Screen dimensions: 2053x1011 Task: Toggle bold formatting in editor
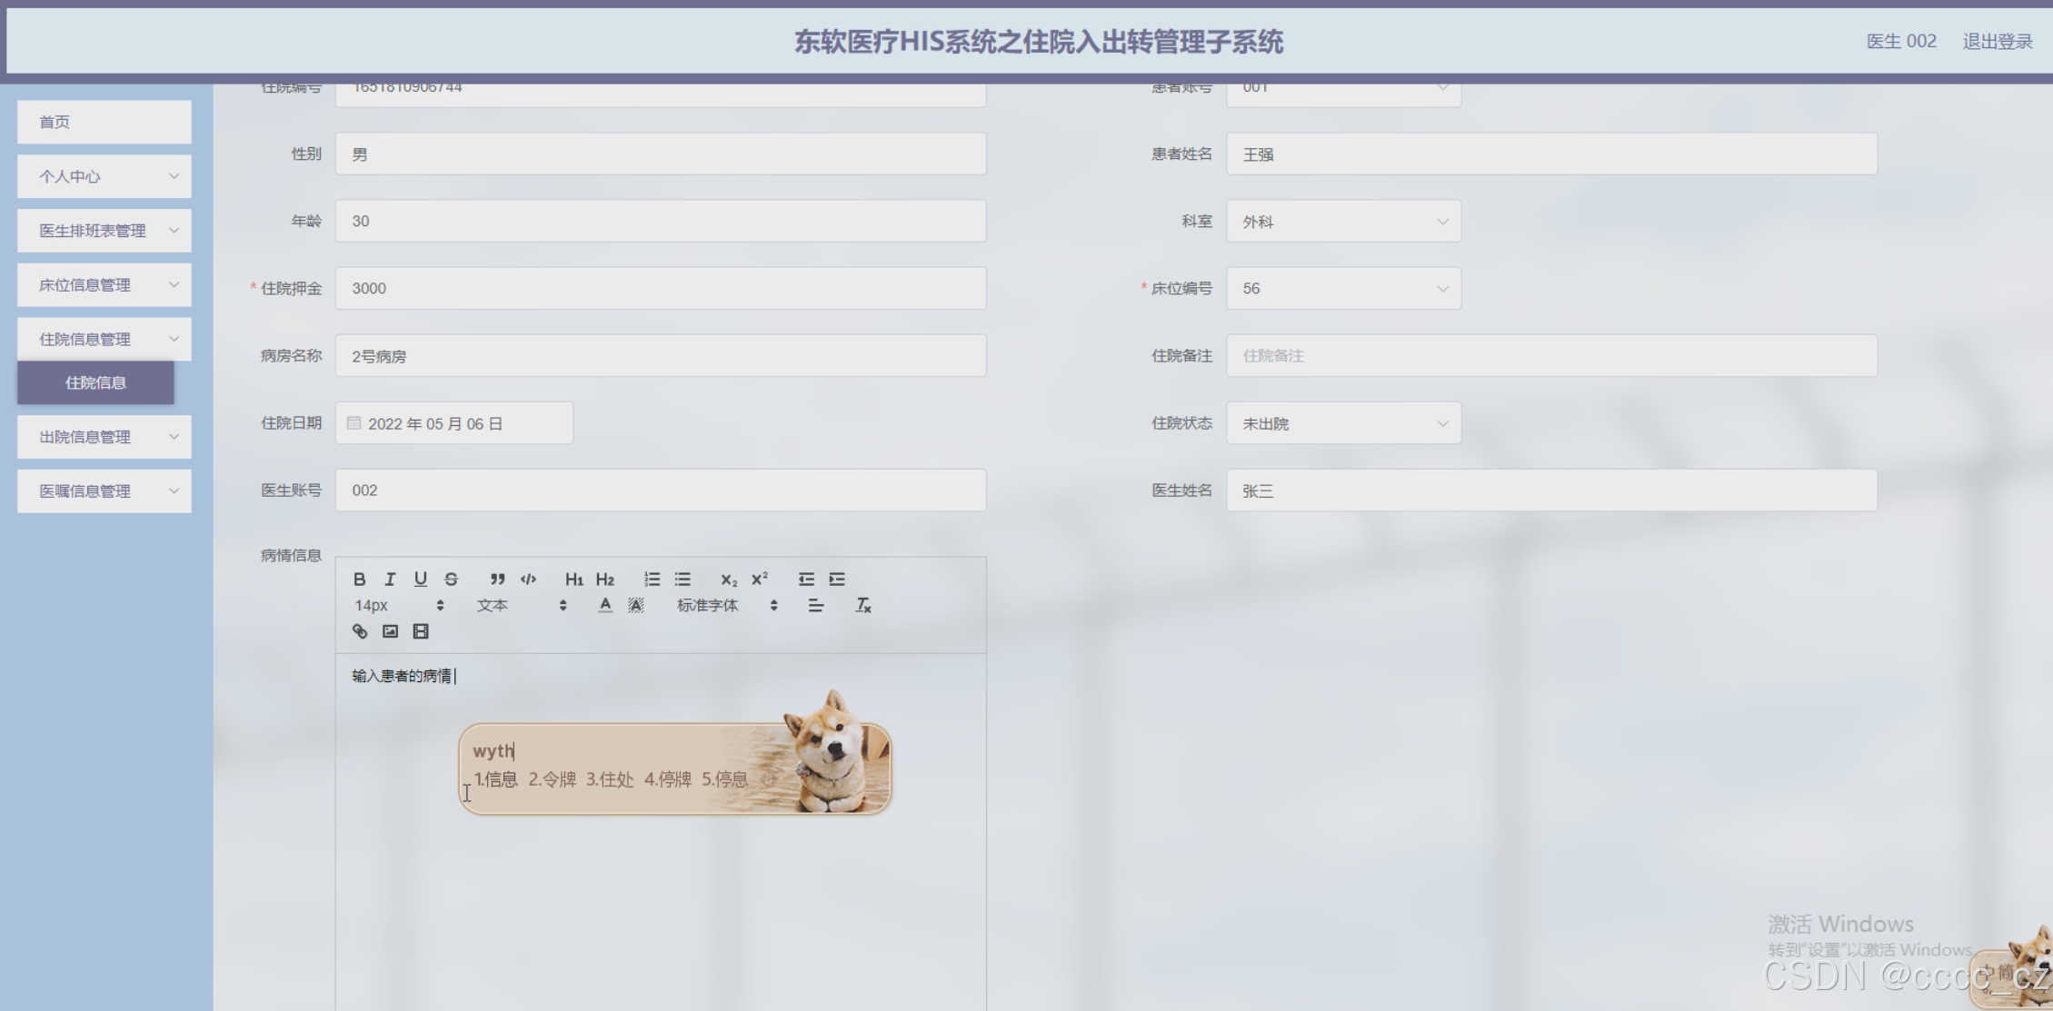(359, 579)
